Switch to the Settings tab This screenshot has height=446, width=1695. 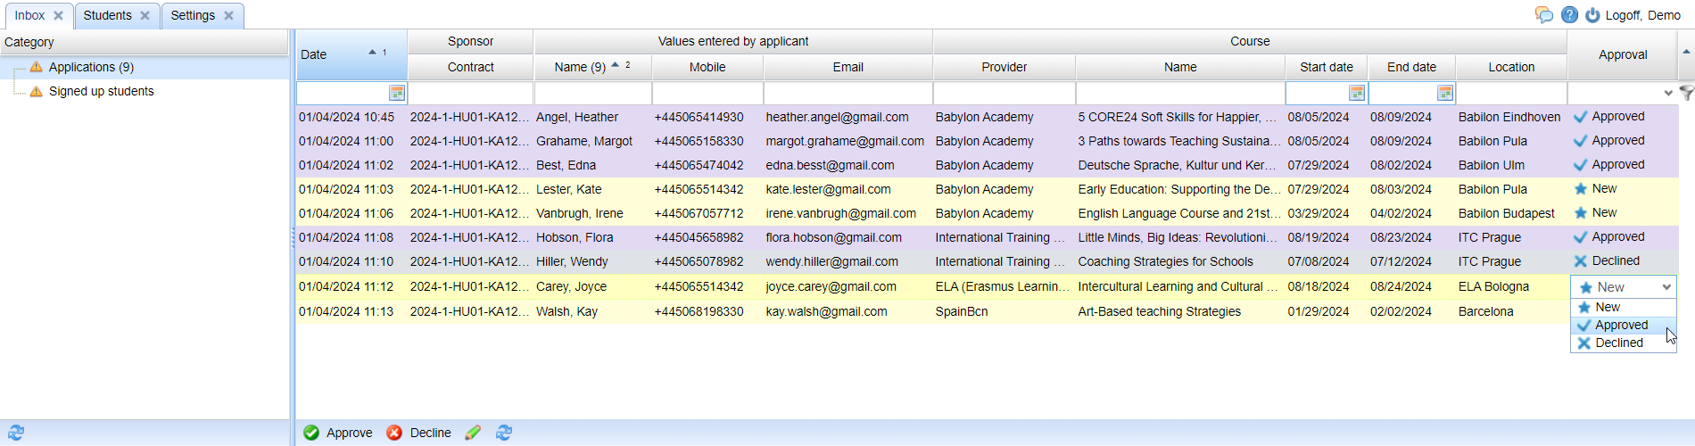tap(193, 15)
